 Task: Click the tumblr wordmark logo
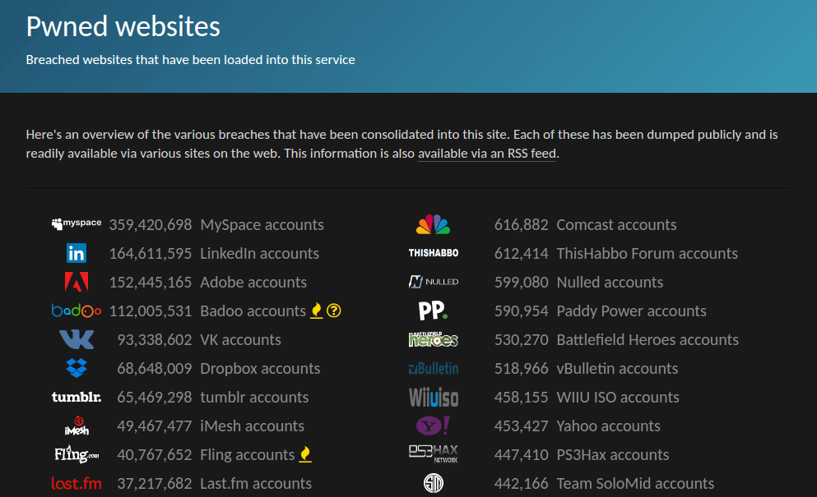[77, 397]
